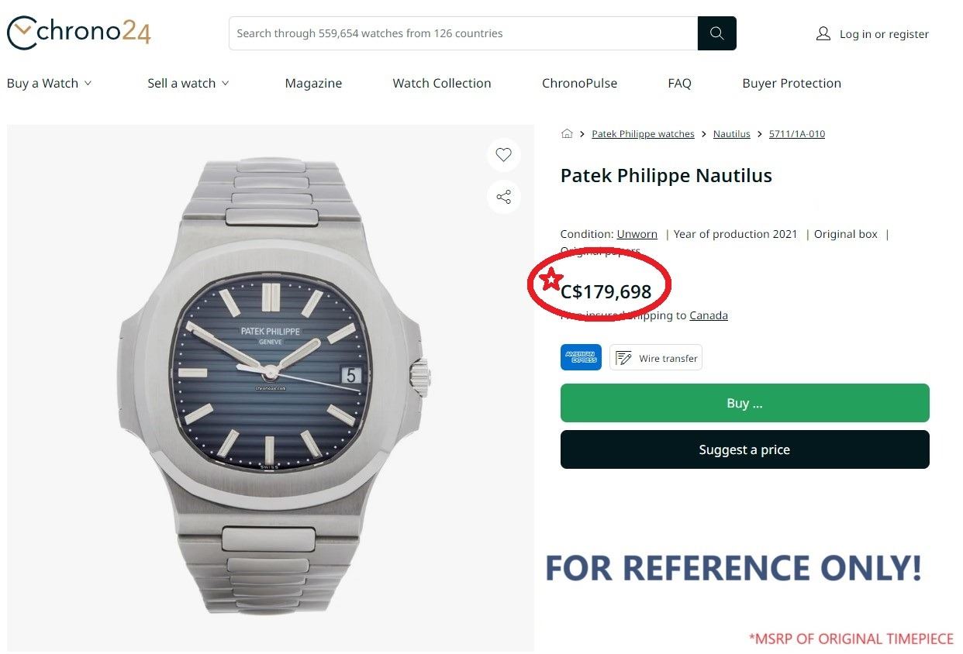Follow the Patek Philippe watches breadcrumb link
This screenshot has width=963, height=654.
coord(643,134)
